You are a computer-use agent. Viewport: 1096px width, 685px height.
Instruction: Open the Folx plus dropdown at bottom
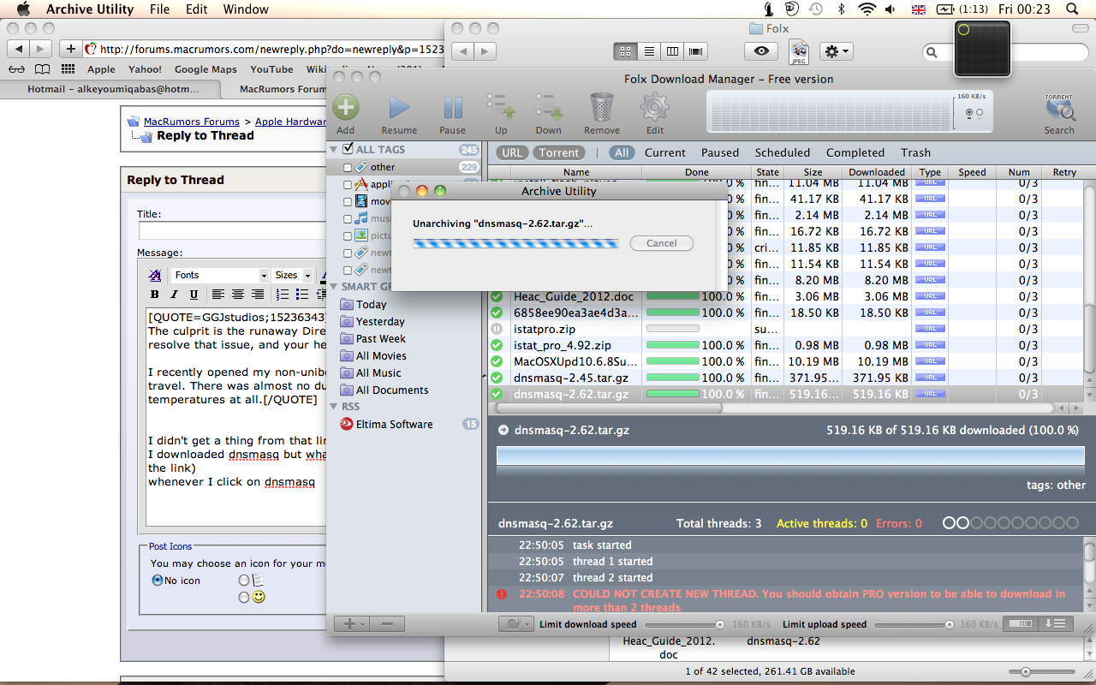[352, 623]
